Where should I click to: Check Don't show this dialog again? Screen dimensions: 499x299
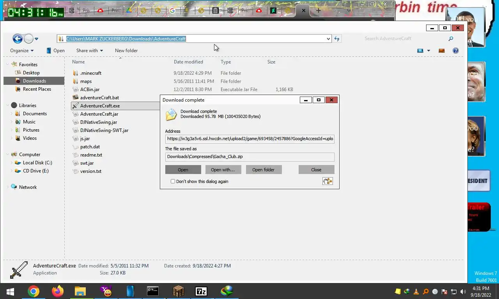coord(173,181)
